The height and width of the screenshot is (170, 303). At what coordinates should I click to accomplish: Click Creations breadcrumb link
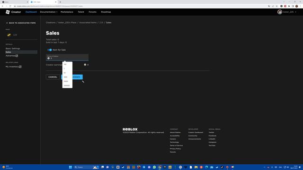point(51,23)
